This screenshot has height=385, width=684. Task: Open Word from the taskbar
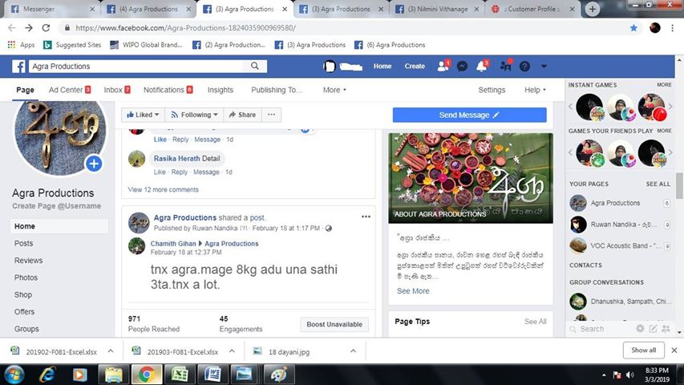(212, 375)
